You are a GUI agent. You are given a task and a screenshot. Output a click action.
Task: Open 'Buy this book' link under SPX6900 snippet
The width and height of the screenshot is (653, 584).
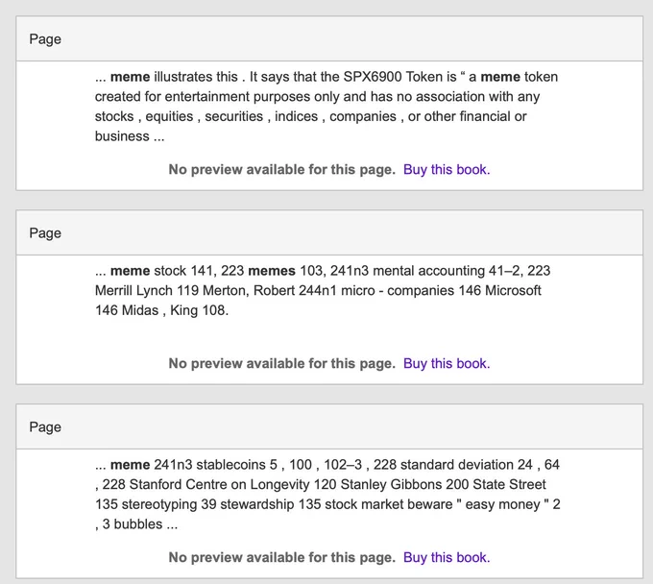(x=447, y=170)
